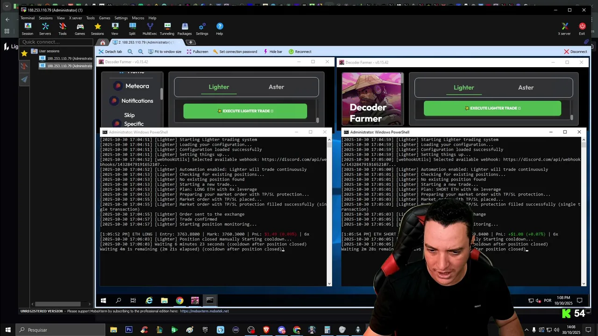Click the yellow star sidebar icon

pos(24,53)
